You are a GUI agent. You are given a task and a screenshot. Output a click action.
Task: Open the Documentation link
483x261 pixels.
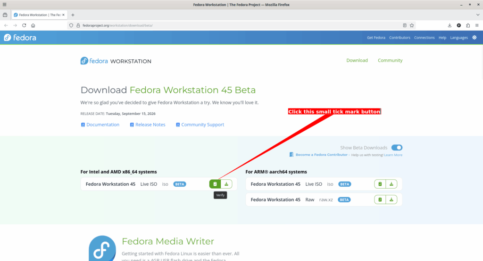(100, 125)
